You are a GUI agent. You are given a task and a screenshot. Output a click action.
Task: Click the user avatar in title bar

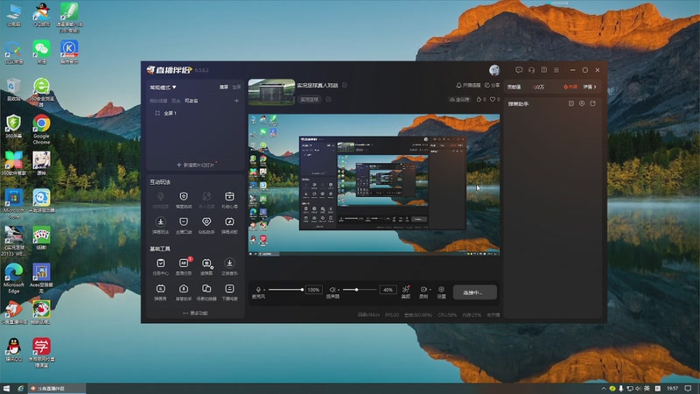click(494, 70)
